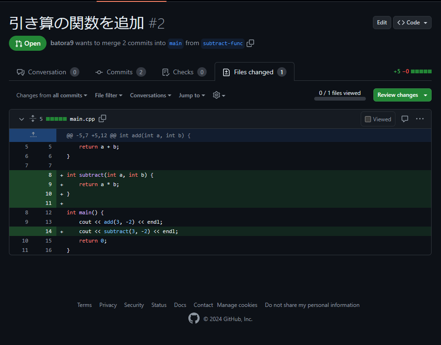
Task: Open the Changes from all commits dropdown
Action: (x=52, y=95)
